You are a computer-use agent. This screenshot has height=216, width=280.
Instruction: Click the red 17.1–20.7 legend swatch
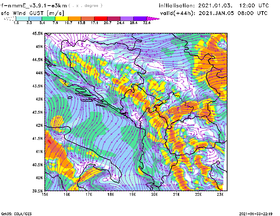click(x=101, y=19)
